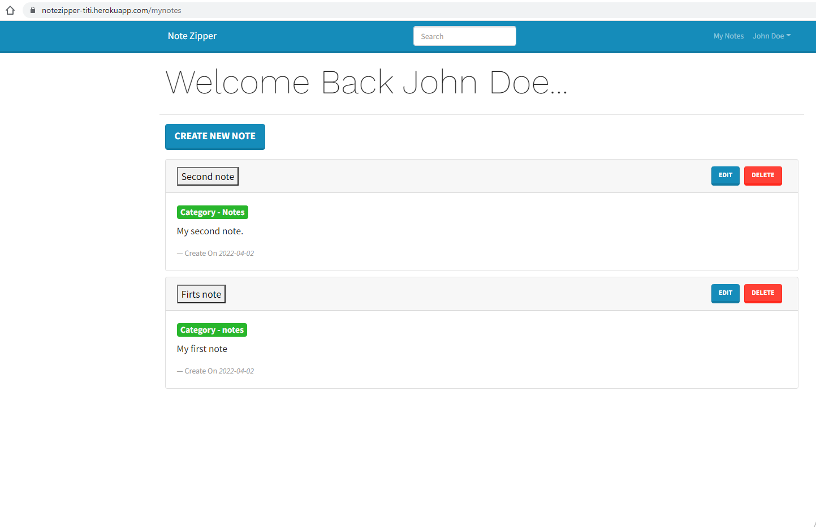Open My Notes from the navbar
The width and height of the screenshot is (816, 528).
point(728,36)
